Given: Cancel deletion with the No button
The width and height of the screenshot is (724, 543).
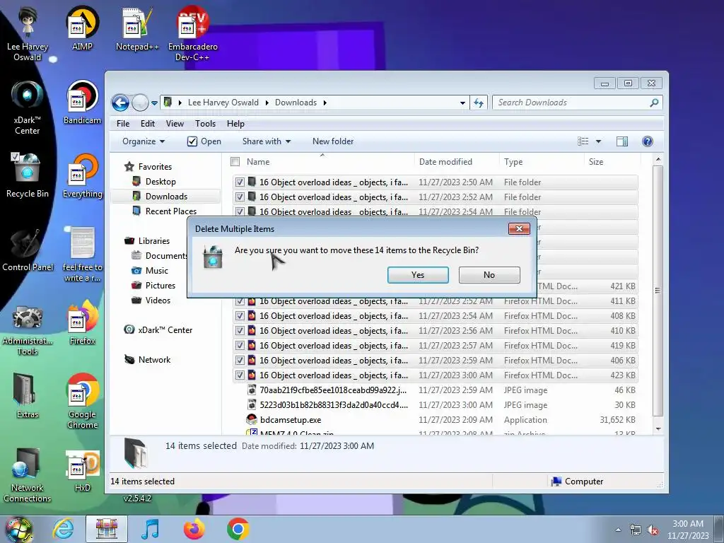Looking at the screenshot, I should (x=489, y=275).
